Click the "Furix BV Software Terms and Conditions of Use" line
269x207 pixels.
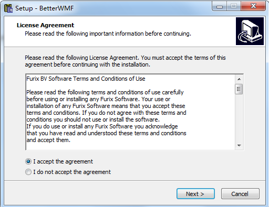coord(86,79)
